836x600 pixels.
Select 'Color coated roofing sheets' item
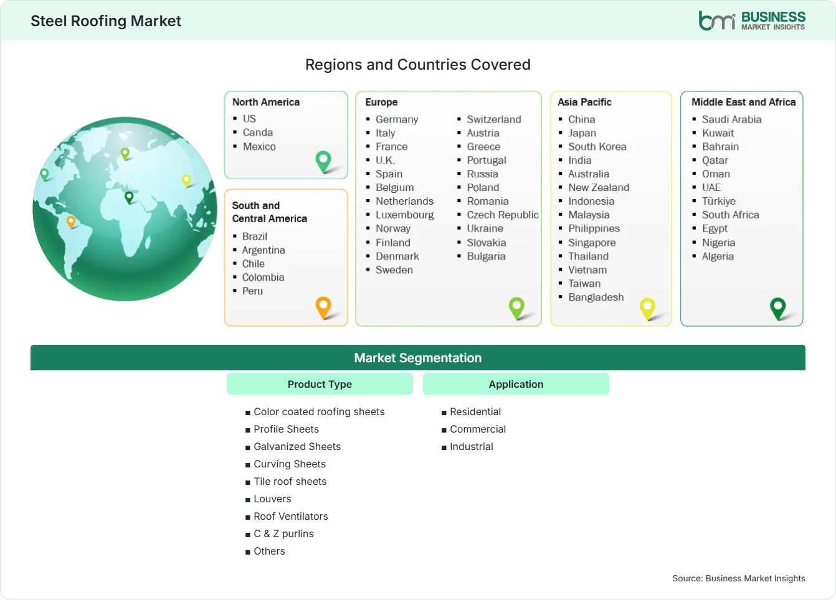point(319,411)
